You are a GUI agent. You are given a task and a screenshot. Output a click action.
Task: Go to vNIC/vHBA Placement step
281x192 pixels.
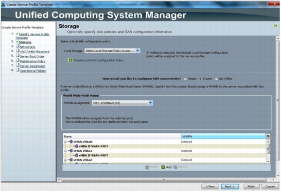[x=35, y=52]
